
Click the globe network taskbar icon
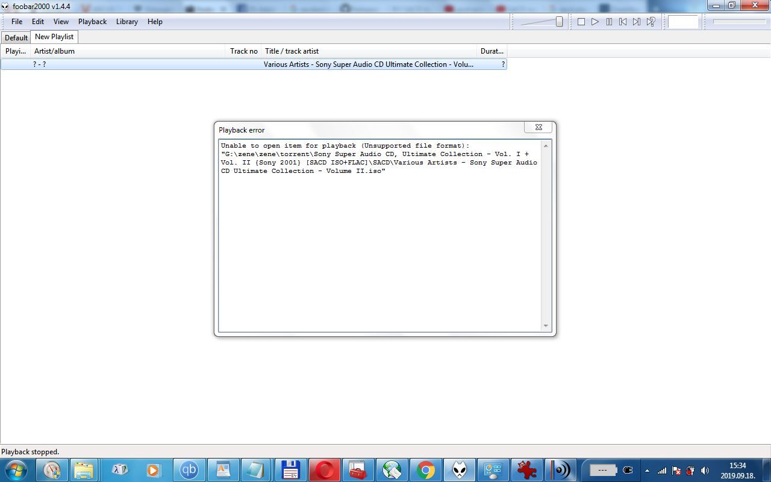(392, 470)
